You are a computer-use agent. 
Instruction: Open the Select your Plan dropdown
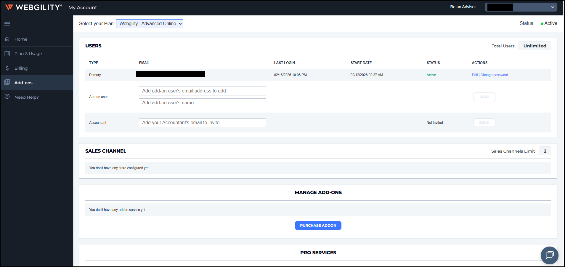pos(150,24)
